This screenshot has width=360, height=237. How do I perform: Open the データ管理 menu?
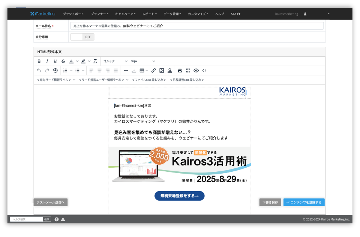(x=172, y=14)
